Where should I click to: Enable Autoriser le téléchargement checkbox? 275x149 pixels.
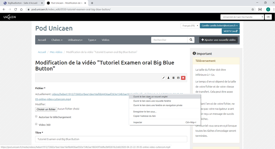coord(36,116)
